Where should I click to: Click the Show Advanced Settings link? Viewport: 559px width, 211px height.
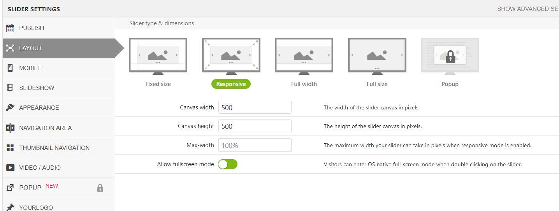tap(528, 9)
